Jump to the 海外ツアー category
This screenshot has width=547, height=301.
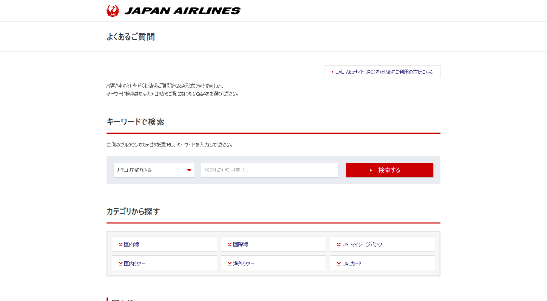tap(273, 263)
